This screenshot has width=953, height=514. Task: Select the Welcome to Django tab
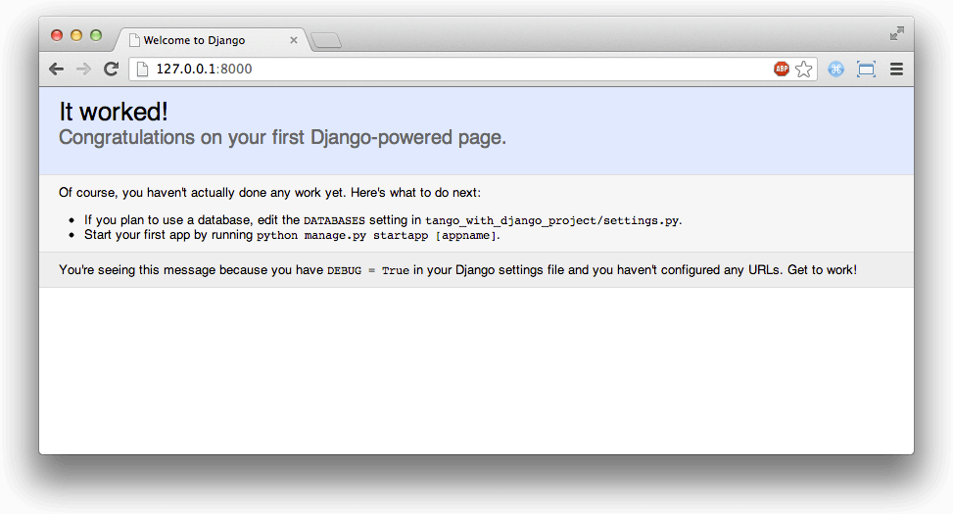coord(194,40)
